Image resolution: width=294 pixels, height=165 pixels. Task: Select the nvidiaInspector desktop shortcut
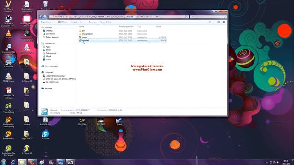[x=8, y=108]
